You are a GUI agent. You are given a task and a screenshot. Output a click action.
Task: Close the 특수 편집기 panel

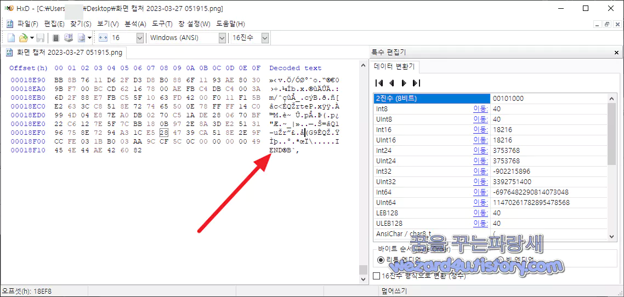pos(616,53)
